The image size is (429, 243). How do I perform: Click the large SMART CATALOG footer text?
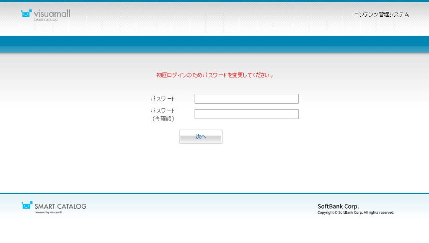[x=60, y=206]
